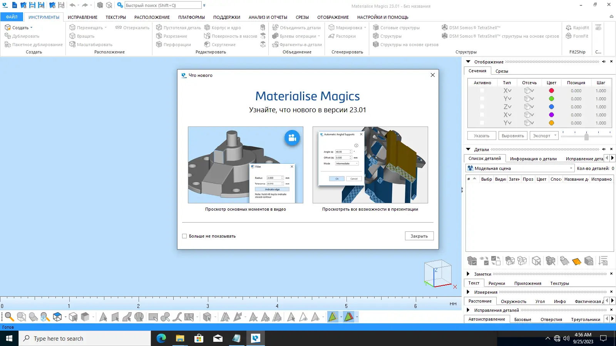Screen dimensions: 616x346
Task: Toggle active checkbox for the orange section
Action: tap(482, 123)
